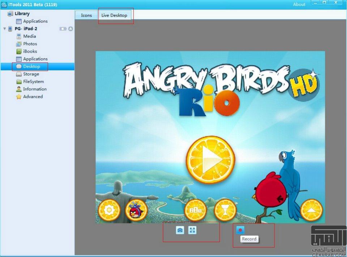Click the leaderboard podium button in game
The image size is (347, 257).
tap(196, 210)
